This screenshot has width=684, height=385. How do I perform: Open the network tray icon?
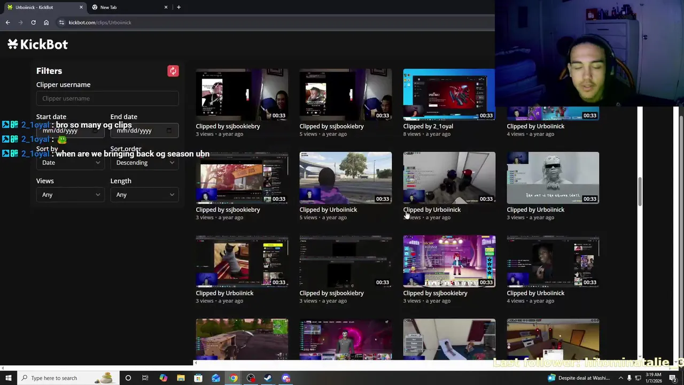[637, 378]
